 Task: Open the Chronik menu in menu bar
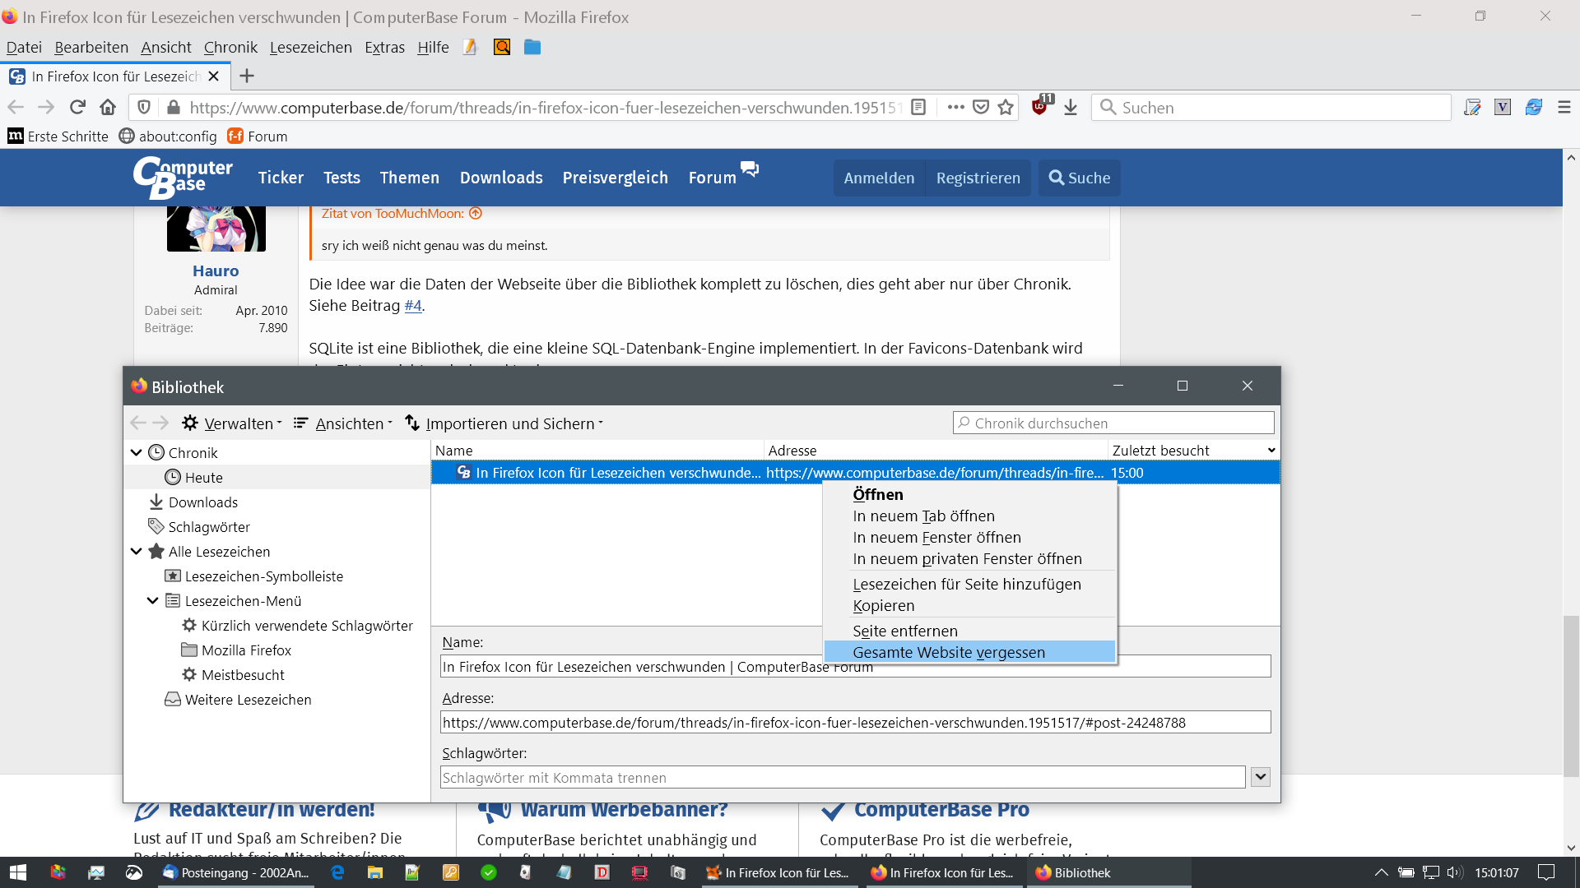click(x=230, y=47)
